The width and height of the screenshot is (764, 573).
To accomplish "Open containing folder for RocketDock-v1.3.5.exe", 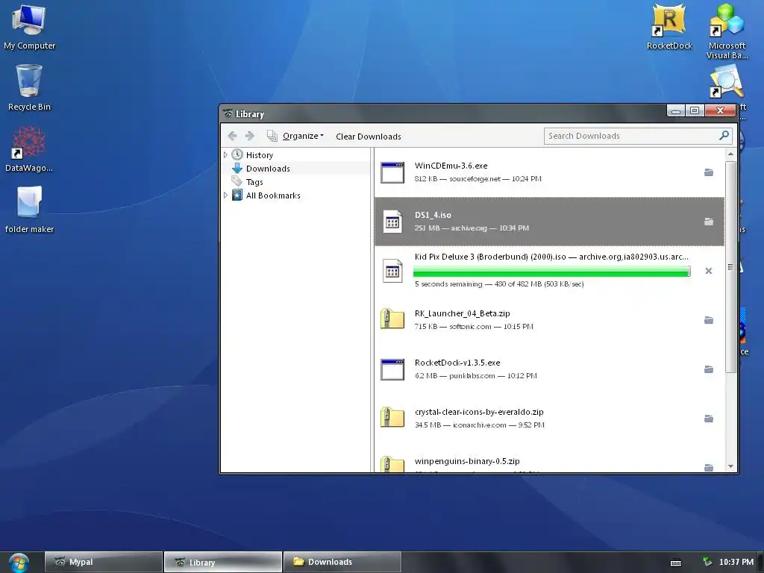I will [x=709, y=369].
